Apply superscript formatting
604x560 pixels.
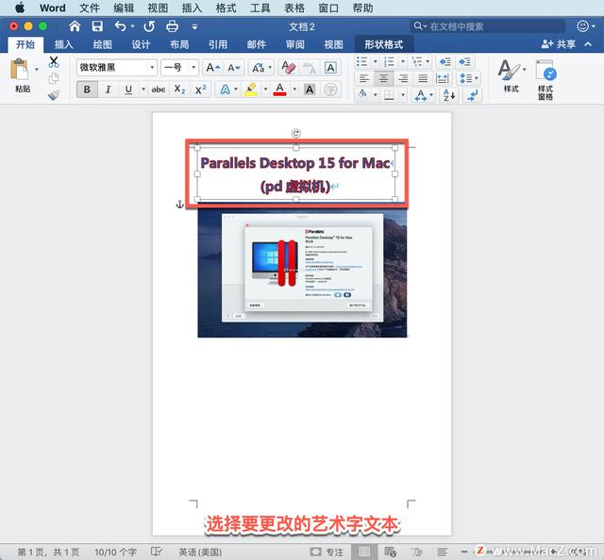(200, 90)
